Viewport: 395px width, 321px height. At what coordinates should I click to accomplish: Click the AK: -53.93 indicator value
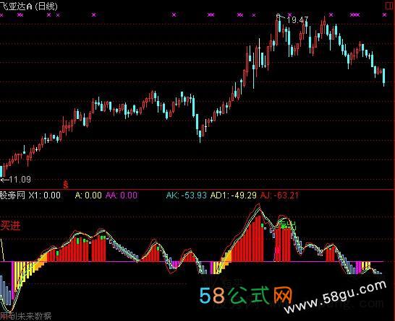[187, 195]
